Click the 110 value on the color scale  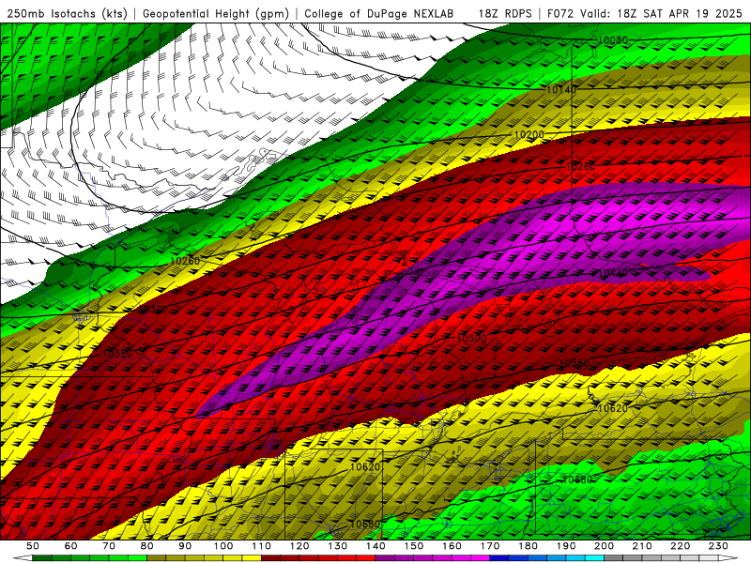[x=262, y=546]
